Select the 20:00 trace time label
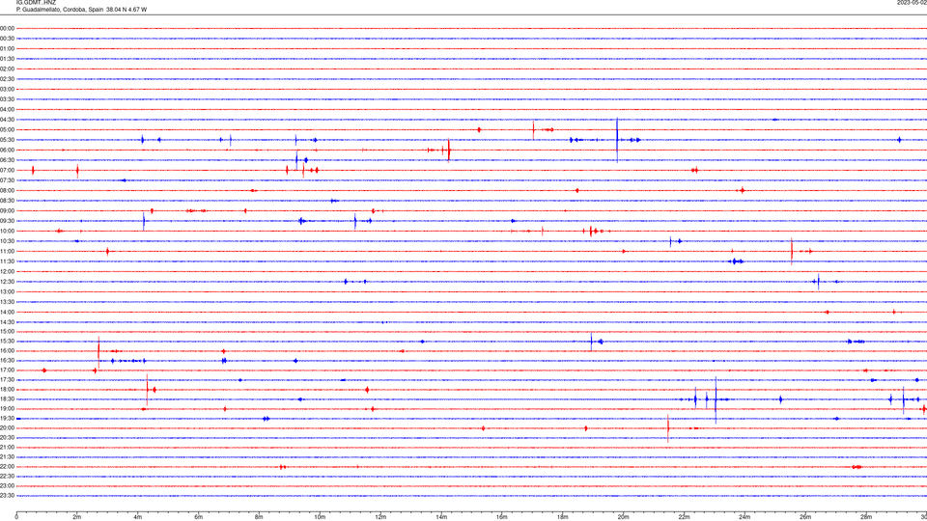This screenshot has height=521, width=927. (x=7, y=428)
